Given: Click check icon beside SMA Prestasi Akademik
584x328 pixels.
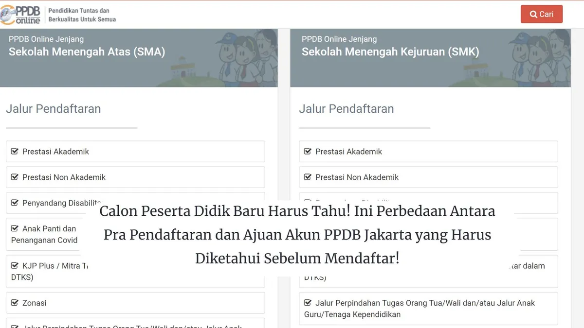Looking at the screenshot, I should [x=15, y=151].
